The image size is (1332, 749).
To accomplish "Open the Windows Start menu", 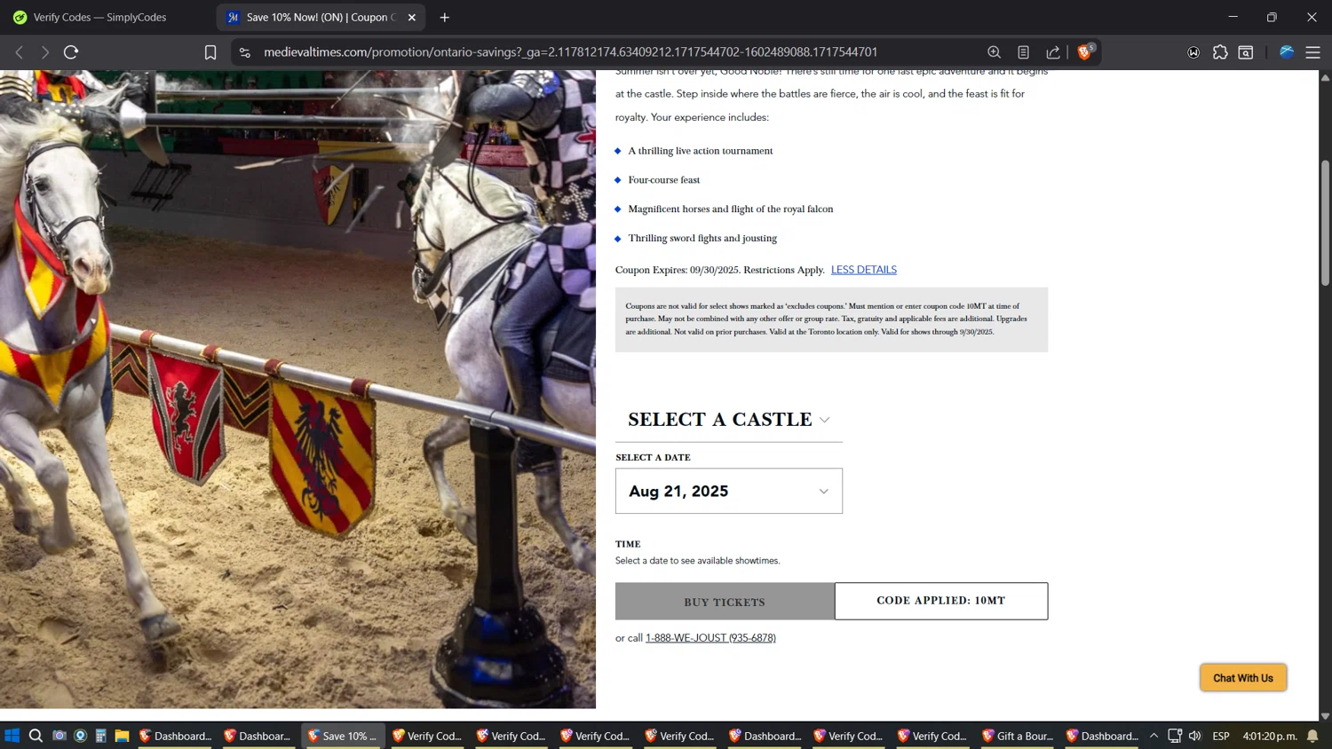I will (x=12, y=736).
